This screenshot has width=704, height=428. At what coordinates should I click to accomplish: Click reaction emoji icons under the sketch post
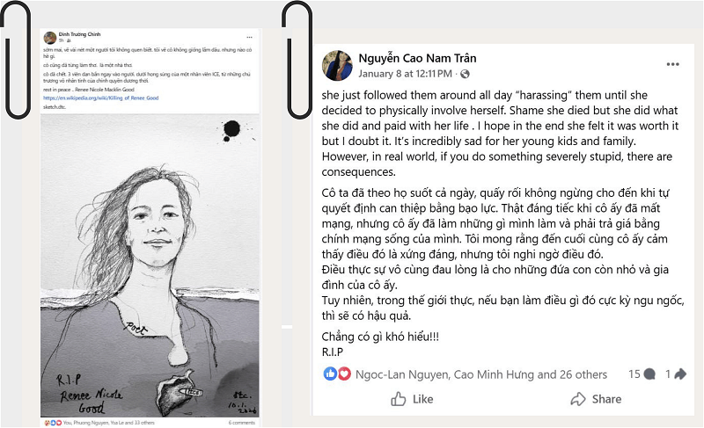point(48,423)
